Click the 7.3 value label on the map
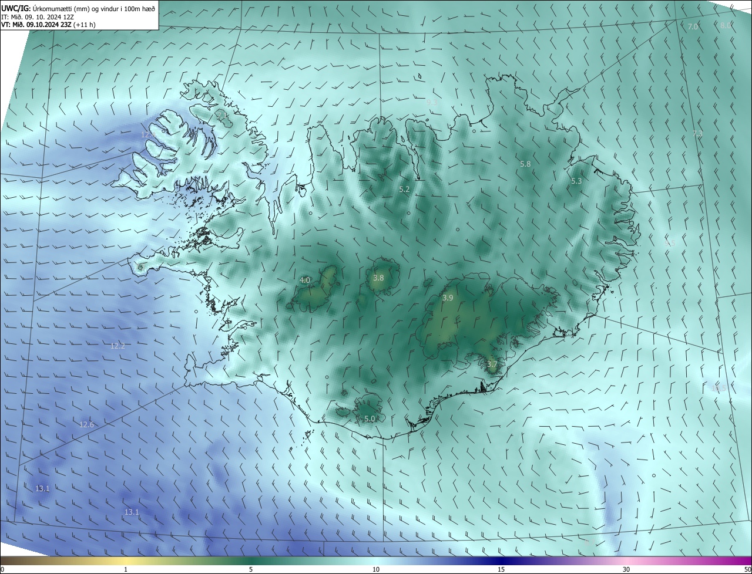The image size is (752, 574). click(697, 134)
